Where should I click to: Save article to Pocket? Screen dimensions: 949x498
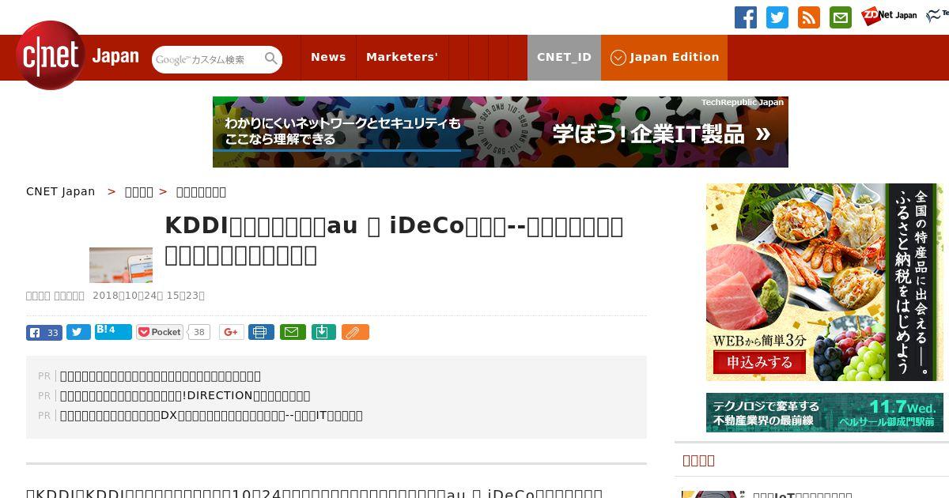pyautogui.click(x=160, y=332)
